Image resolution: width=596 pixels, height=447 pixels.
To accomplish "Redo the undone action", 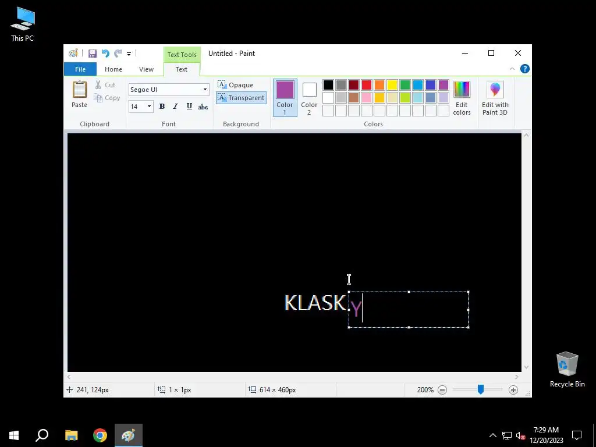I will pyautogui.click(x=118, y=53).
